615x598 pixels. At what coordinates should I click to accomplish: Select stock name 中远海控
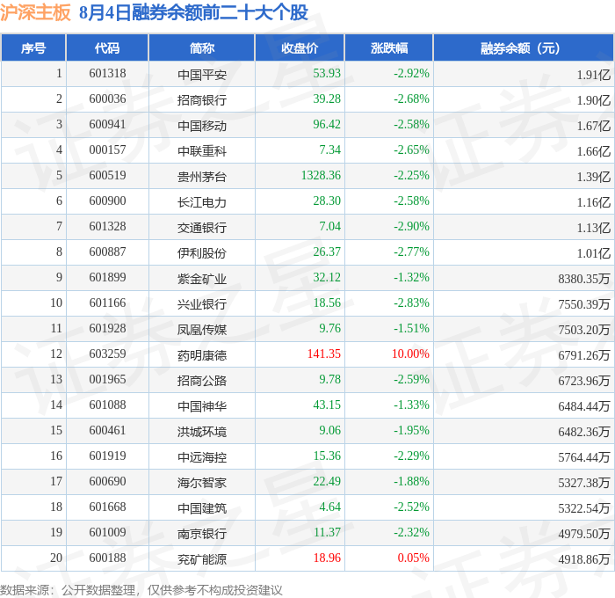(201, 457)
